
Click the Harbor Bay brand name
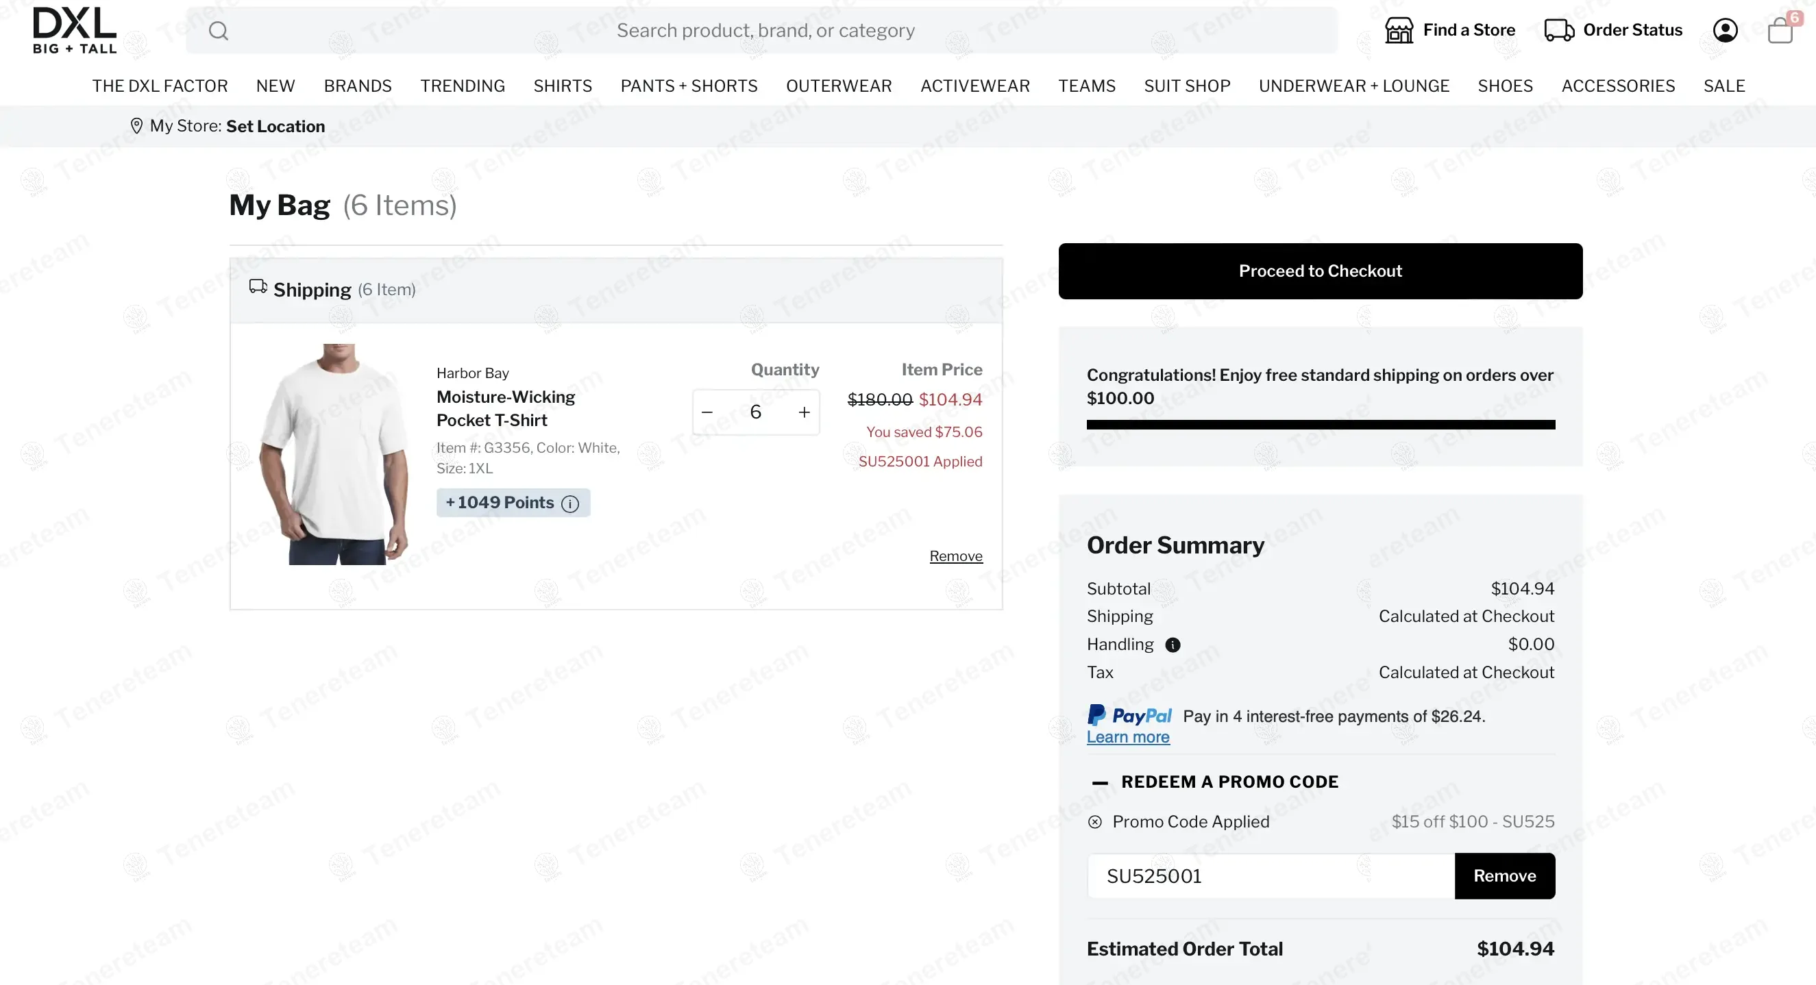[x=472, y=373]
